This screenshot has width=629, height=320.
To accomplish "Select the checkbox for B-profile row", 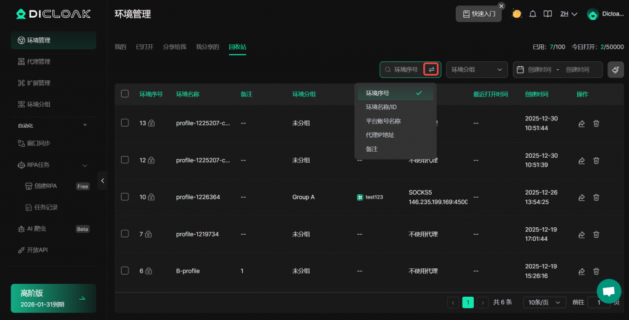I will pyautogui.click(x=125, y=271).
